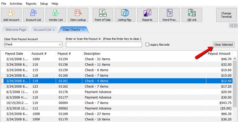Open the Activities menu
Viewport: 238px width, 122px height.
[x=16, y=3]
